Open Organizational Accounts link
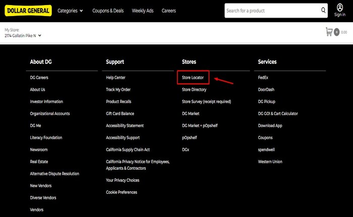This screenshot has width=353, height=217. 50,114
